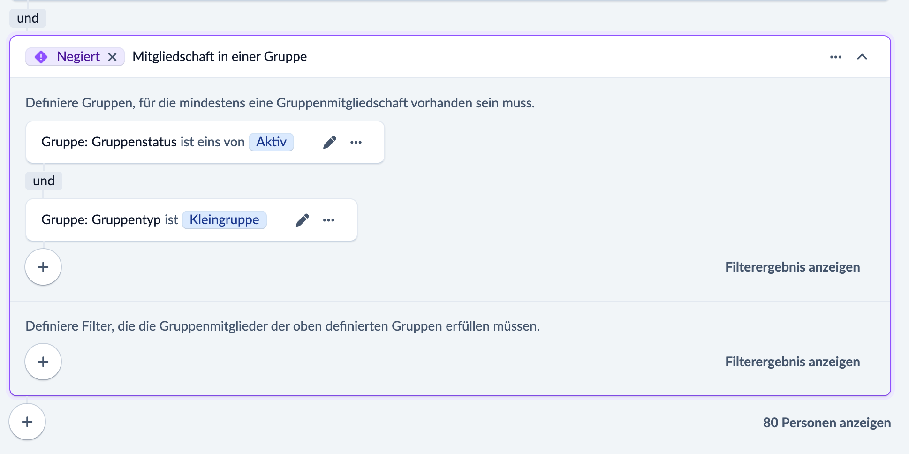Screen dimensions: 909x454
Task: Open the three-dot menu on the Gruppentyp condition
Action: click(329, 219)
